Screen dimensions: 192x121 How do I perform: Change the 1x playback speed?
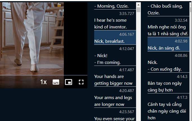tap(44, 82)
